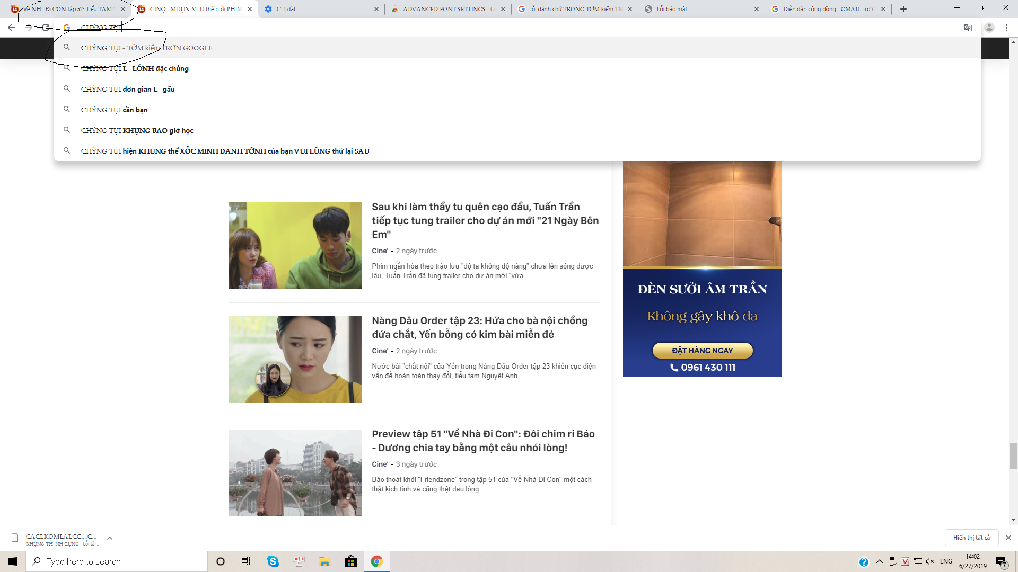
Task: Toggle the download notification bar visibility
Action: point(1009,537)
